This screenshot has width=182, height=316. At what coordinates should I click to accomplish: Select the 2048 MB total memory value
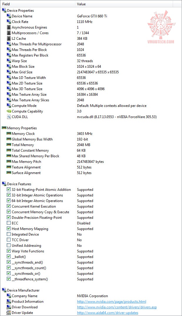coord(84,145)
